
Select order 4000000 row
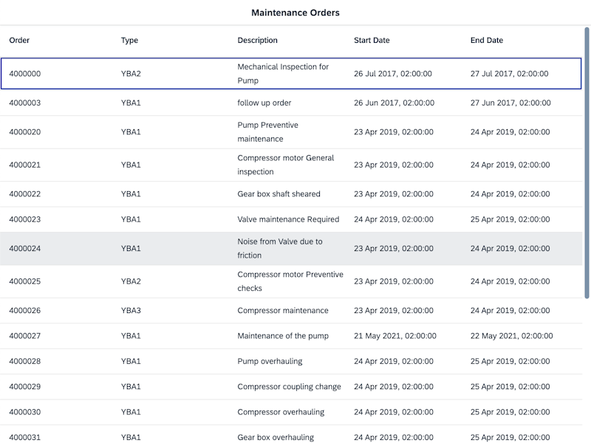[x=291, y=74]
